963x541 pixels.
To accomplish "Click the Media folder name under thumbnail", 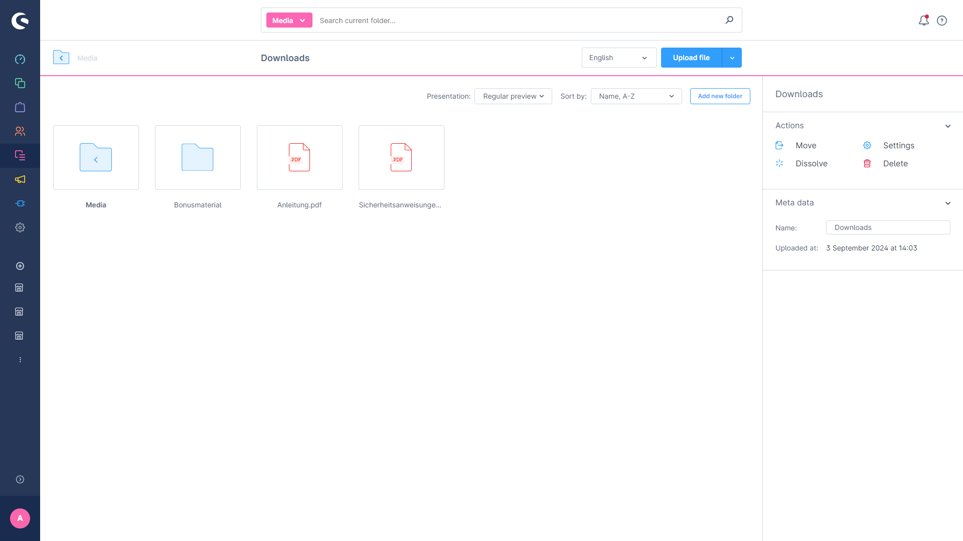I will tap(96, 205).
